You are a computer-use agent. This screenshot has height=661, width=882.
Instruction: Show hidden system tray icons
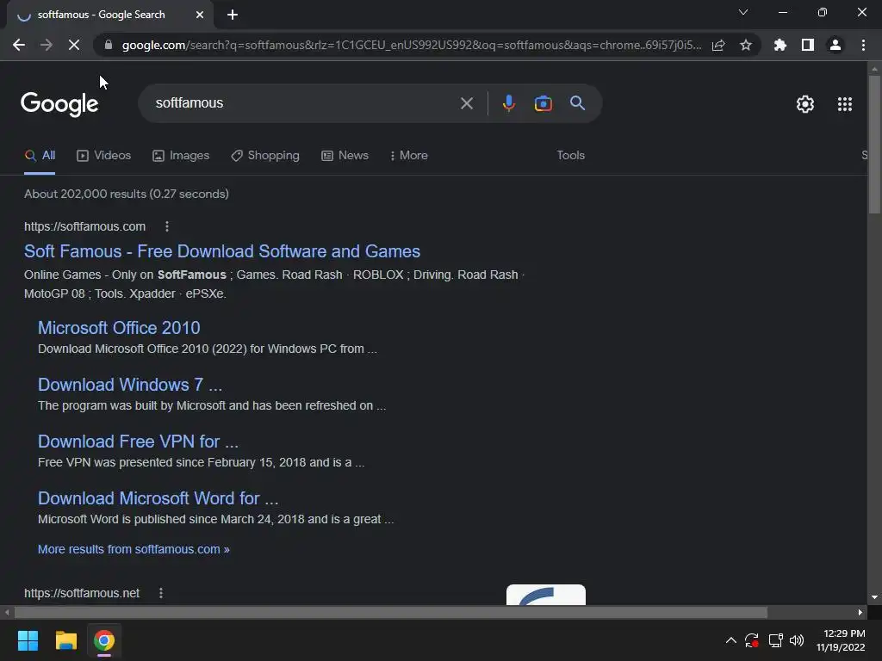pos(730,640)
